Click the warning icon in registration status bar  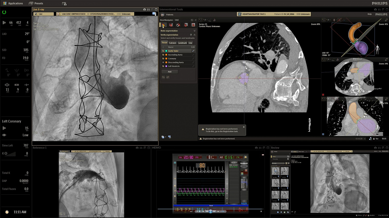pyautogui.click(x=201, y=139)
